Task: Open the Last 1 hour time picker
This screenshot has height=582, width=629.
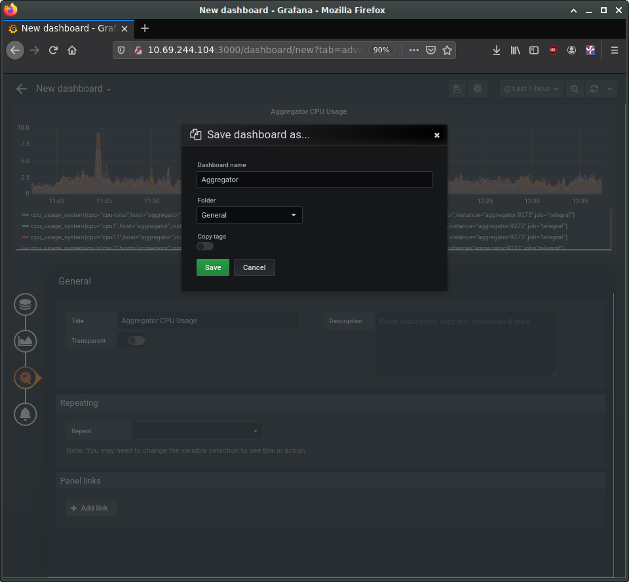Action: (531, 88)
